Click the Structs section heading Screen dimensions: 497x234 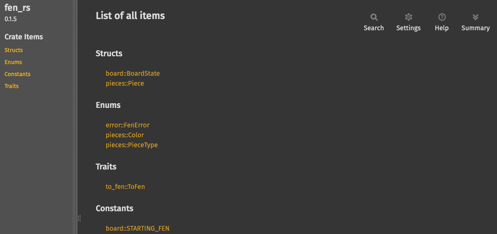(x=109, y=53)
